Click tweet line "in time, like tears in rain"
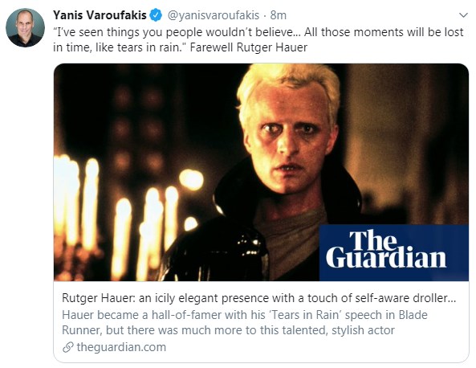Screen dimensions: 476x368 pos(120,47)
